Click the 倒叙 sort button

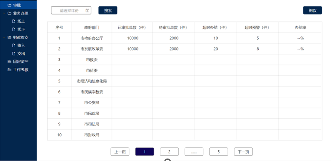312,10
